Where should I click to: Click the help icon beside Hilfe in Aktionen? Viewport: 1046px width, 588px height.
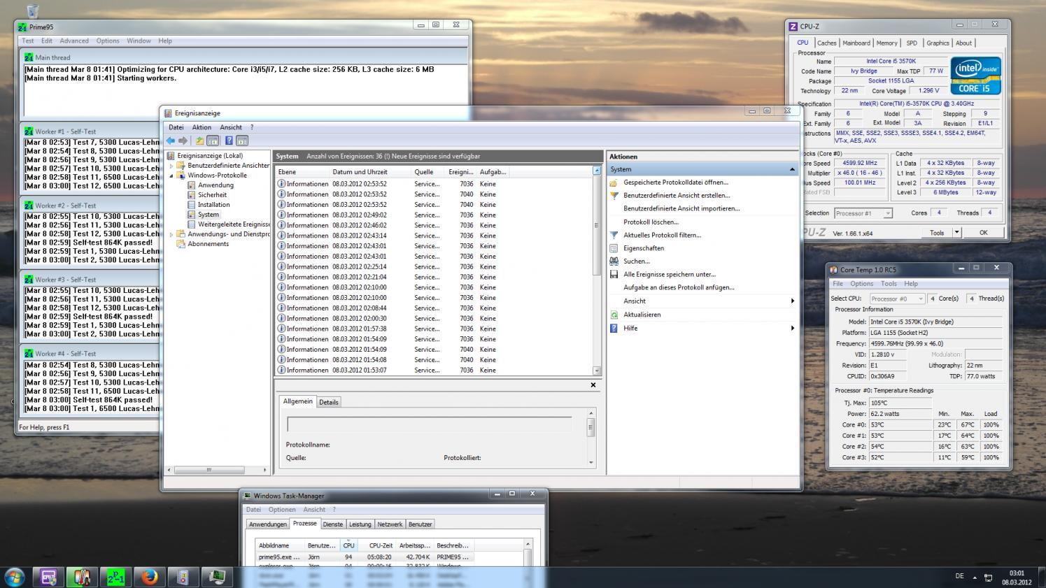coord(614,328)
